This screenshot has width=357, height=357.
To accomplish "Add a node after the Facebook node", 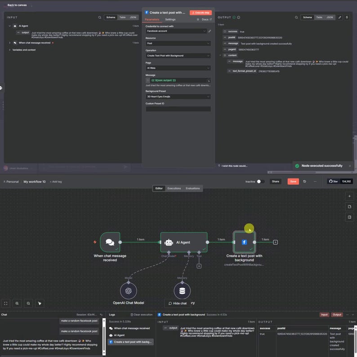I will pos(275,242).
